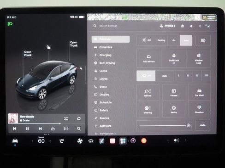Skip to the previous track
Viewport: 225px width, 168px height.
click(15, 129)
